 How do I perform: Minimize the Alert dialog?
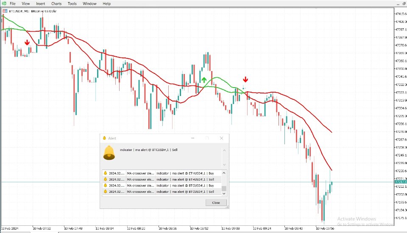pos(192,138)
